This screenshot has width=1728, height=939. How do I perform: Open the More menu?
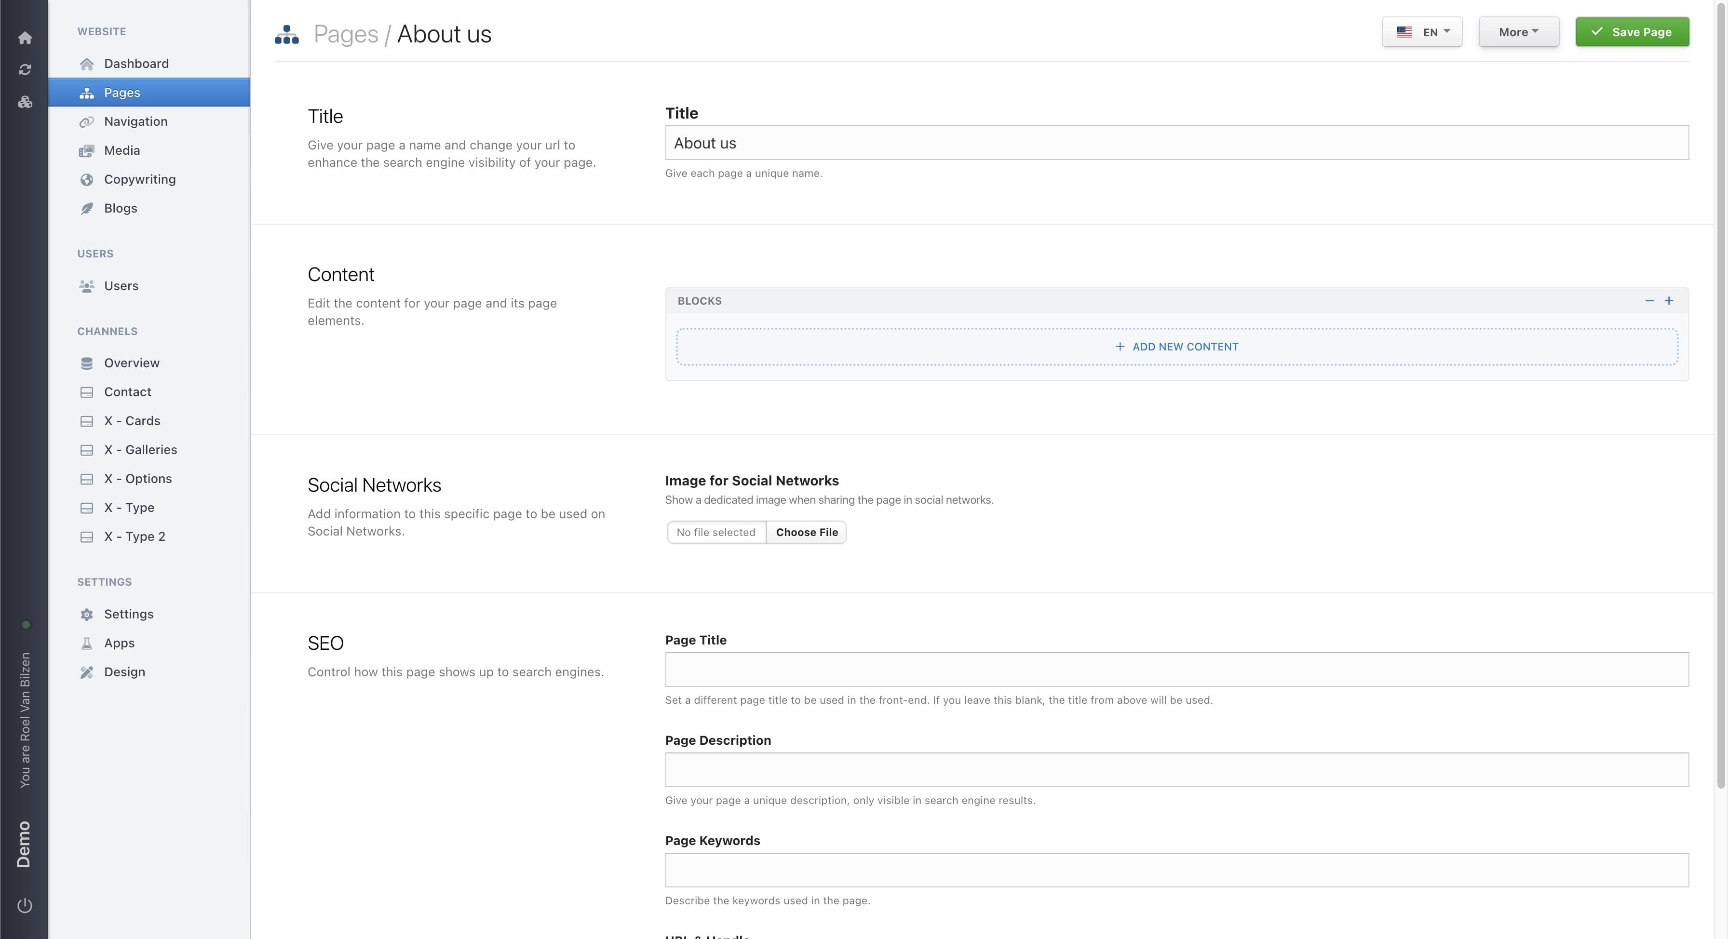click(x=1518, y=31)
